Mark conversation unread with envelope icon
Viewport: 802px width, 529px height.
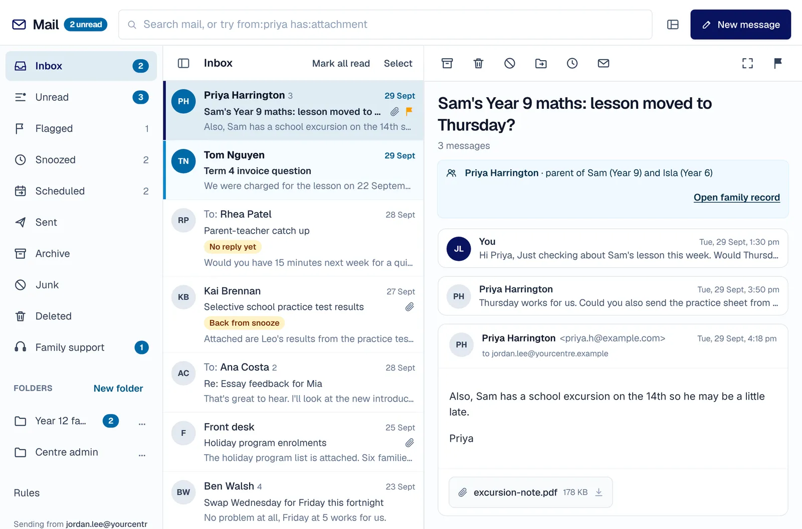(x=604, y=63)
